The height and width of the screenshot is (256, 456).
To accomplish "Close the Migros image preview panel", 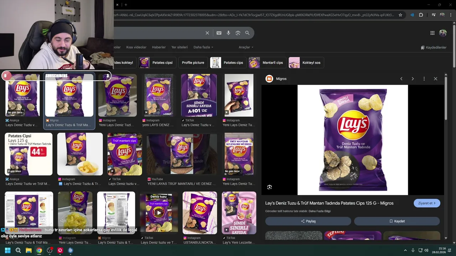I will [435, 79].
